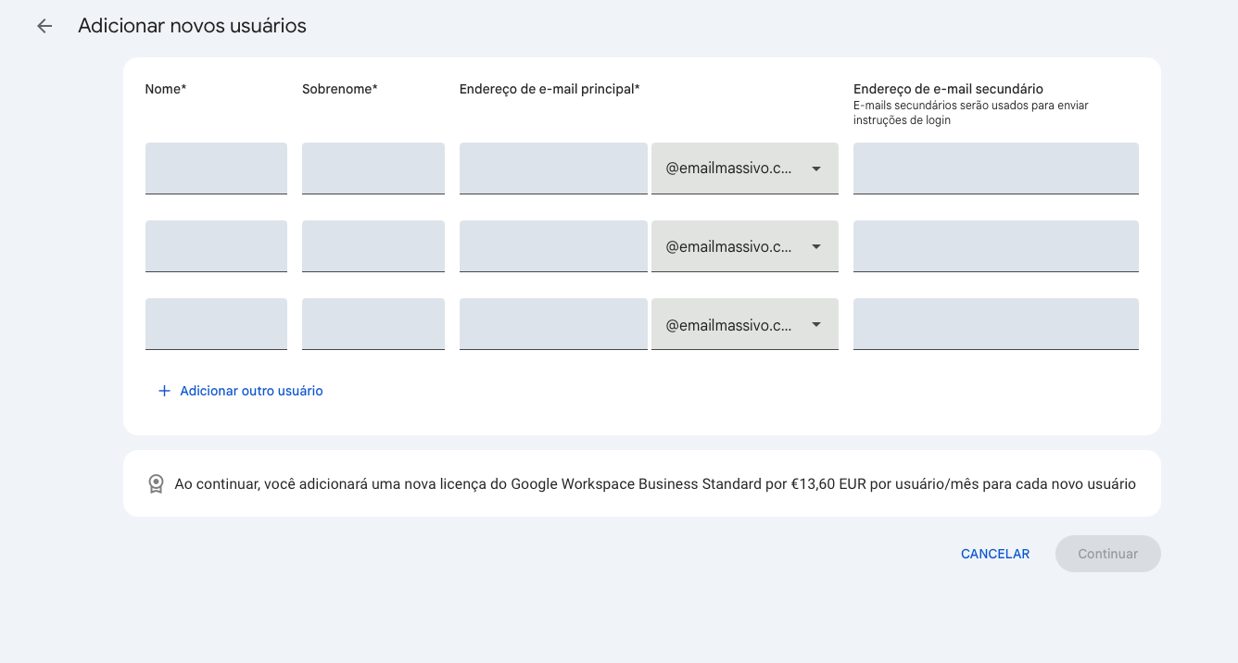Click the back arrow icon
This screenshot has width=1238, height=663.
click(44, 26)
